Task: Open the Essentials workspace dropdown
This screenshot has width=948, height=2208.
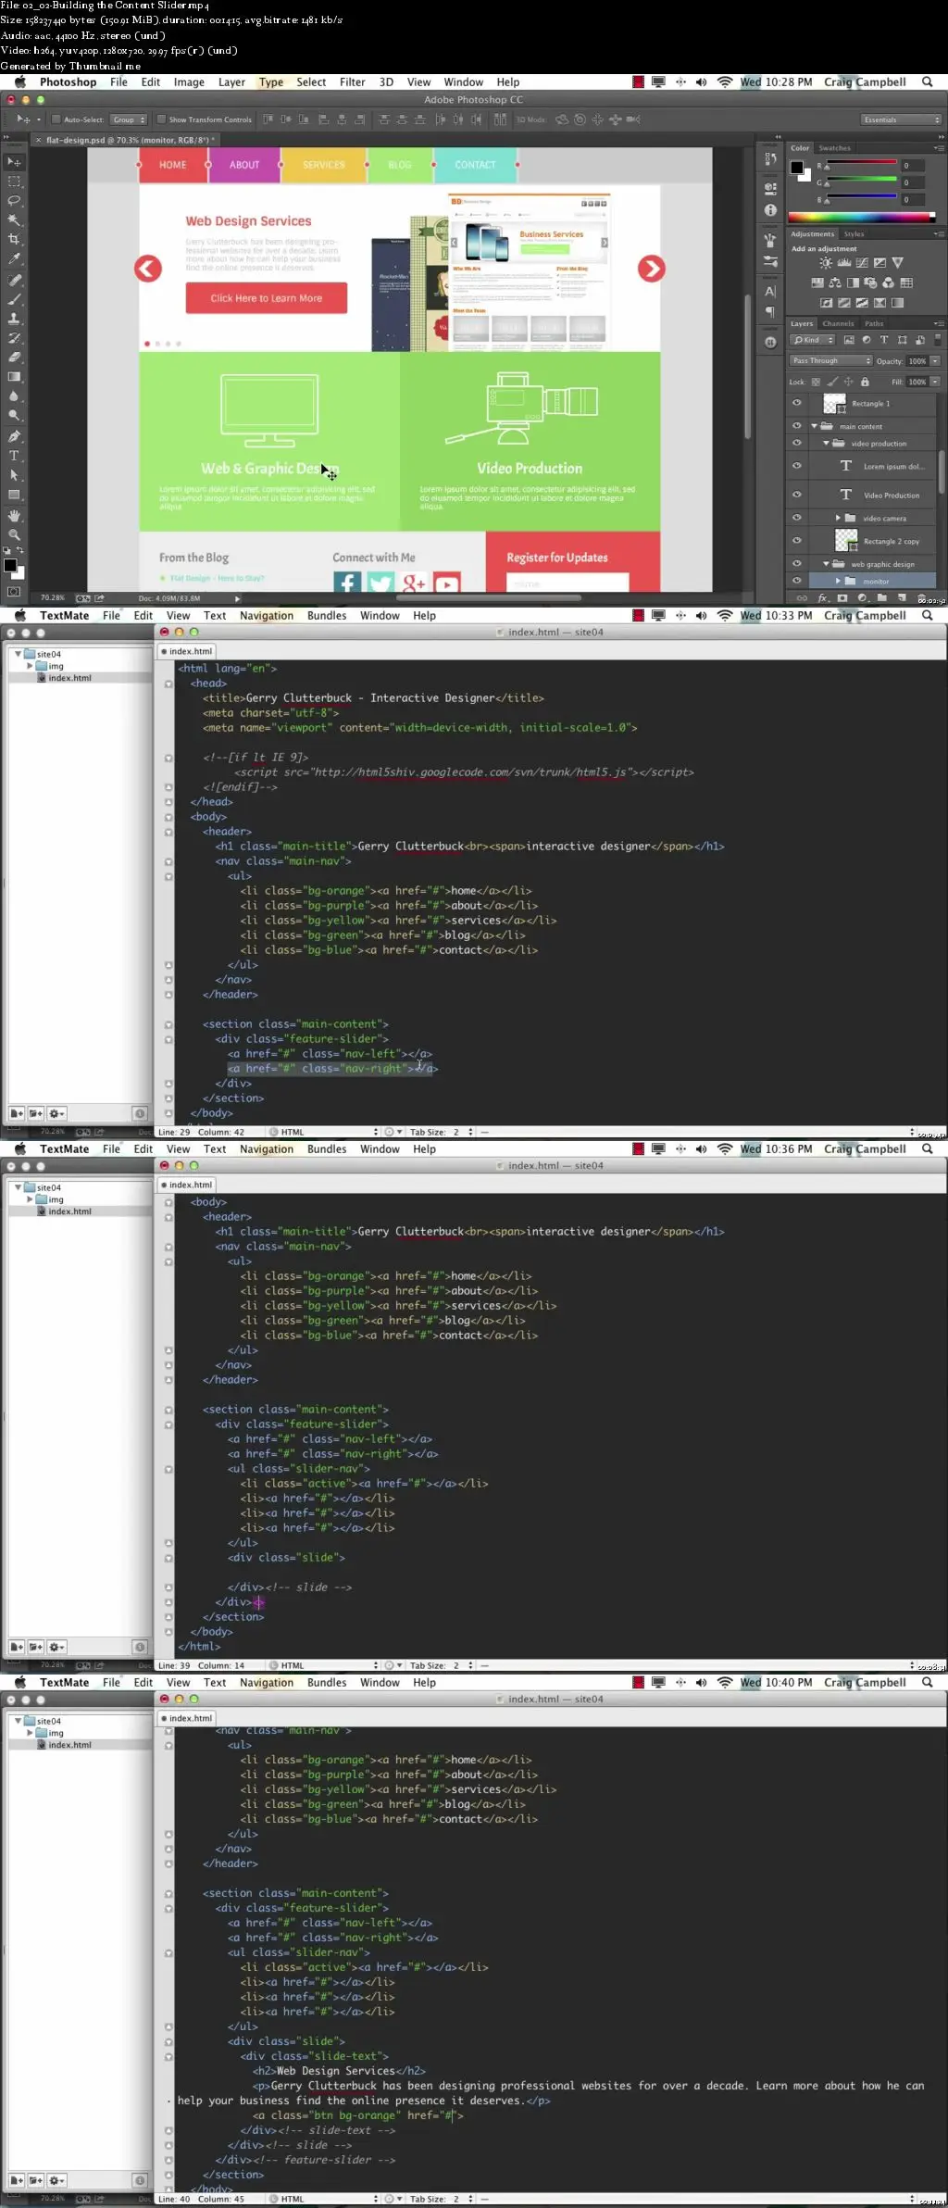Action: [901, 119]
